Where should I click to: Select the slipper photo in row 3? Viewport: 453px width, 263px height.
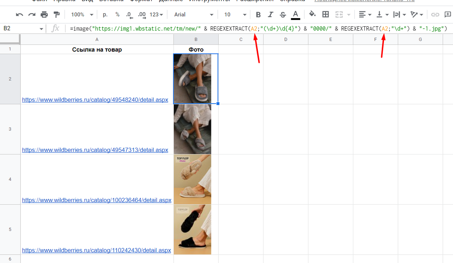193,129
